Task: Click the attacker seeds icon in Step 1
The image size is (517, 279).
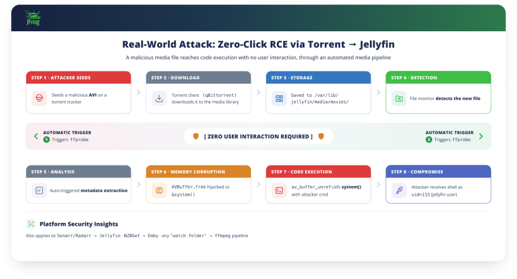Action: [x=39, y=98]
